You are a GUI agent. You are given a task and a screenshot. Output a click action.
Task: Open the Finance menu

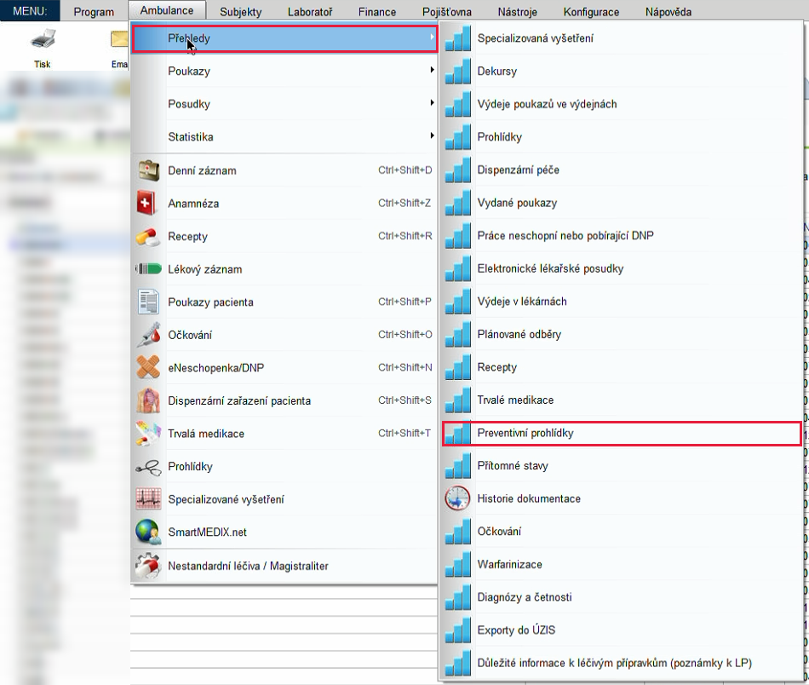point(377,11)
